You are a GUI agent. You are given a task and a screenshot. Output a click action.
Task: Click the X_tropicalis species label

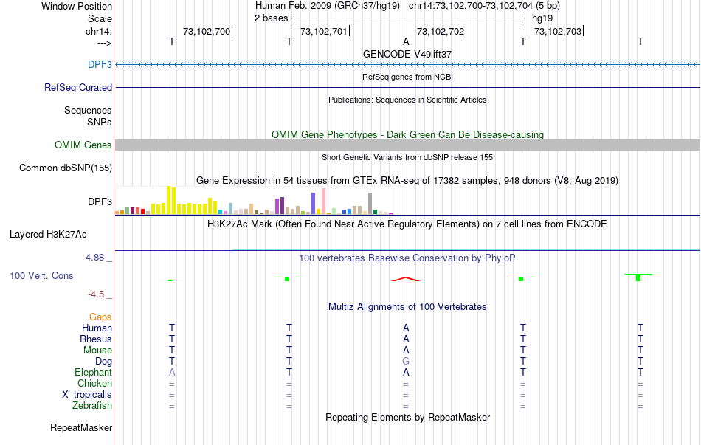[87, 395]
